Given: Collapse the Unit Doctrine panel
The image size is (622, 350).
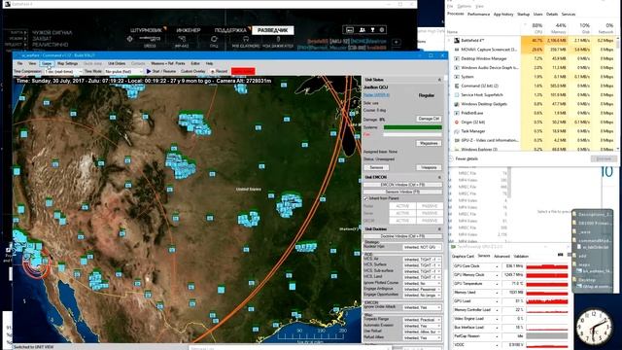Looking at the screenshot, I should pos(439,229).
